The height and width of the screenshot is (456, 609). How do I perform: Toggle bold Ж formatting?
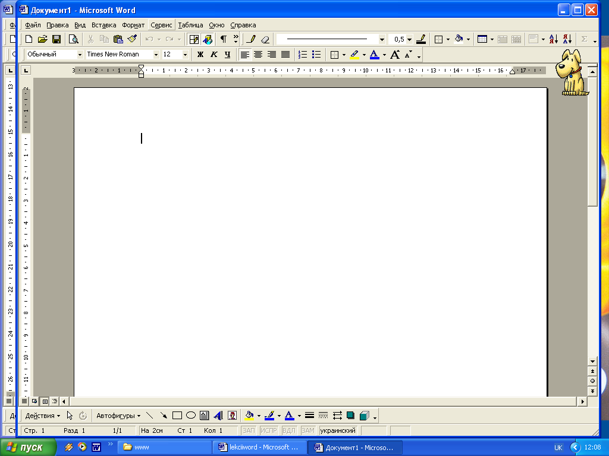click(x=200, y=55)
